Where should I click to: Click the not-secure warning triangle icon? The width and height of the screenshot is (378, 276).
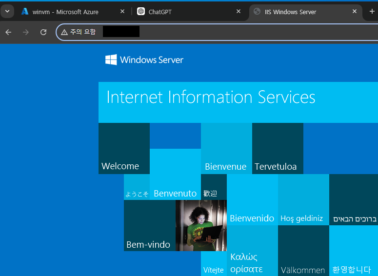click(64, 32)
